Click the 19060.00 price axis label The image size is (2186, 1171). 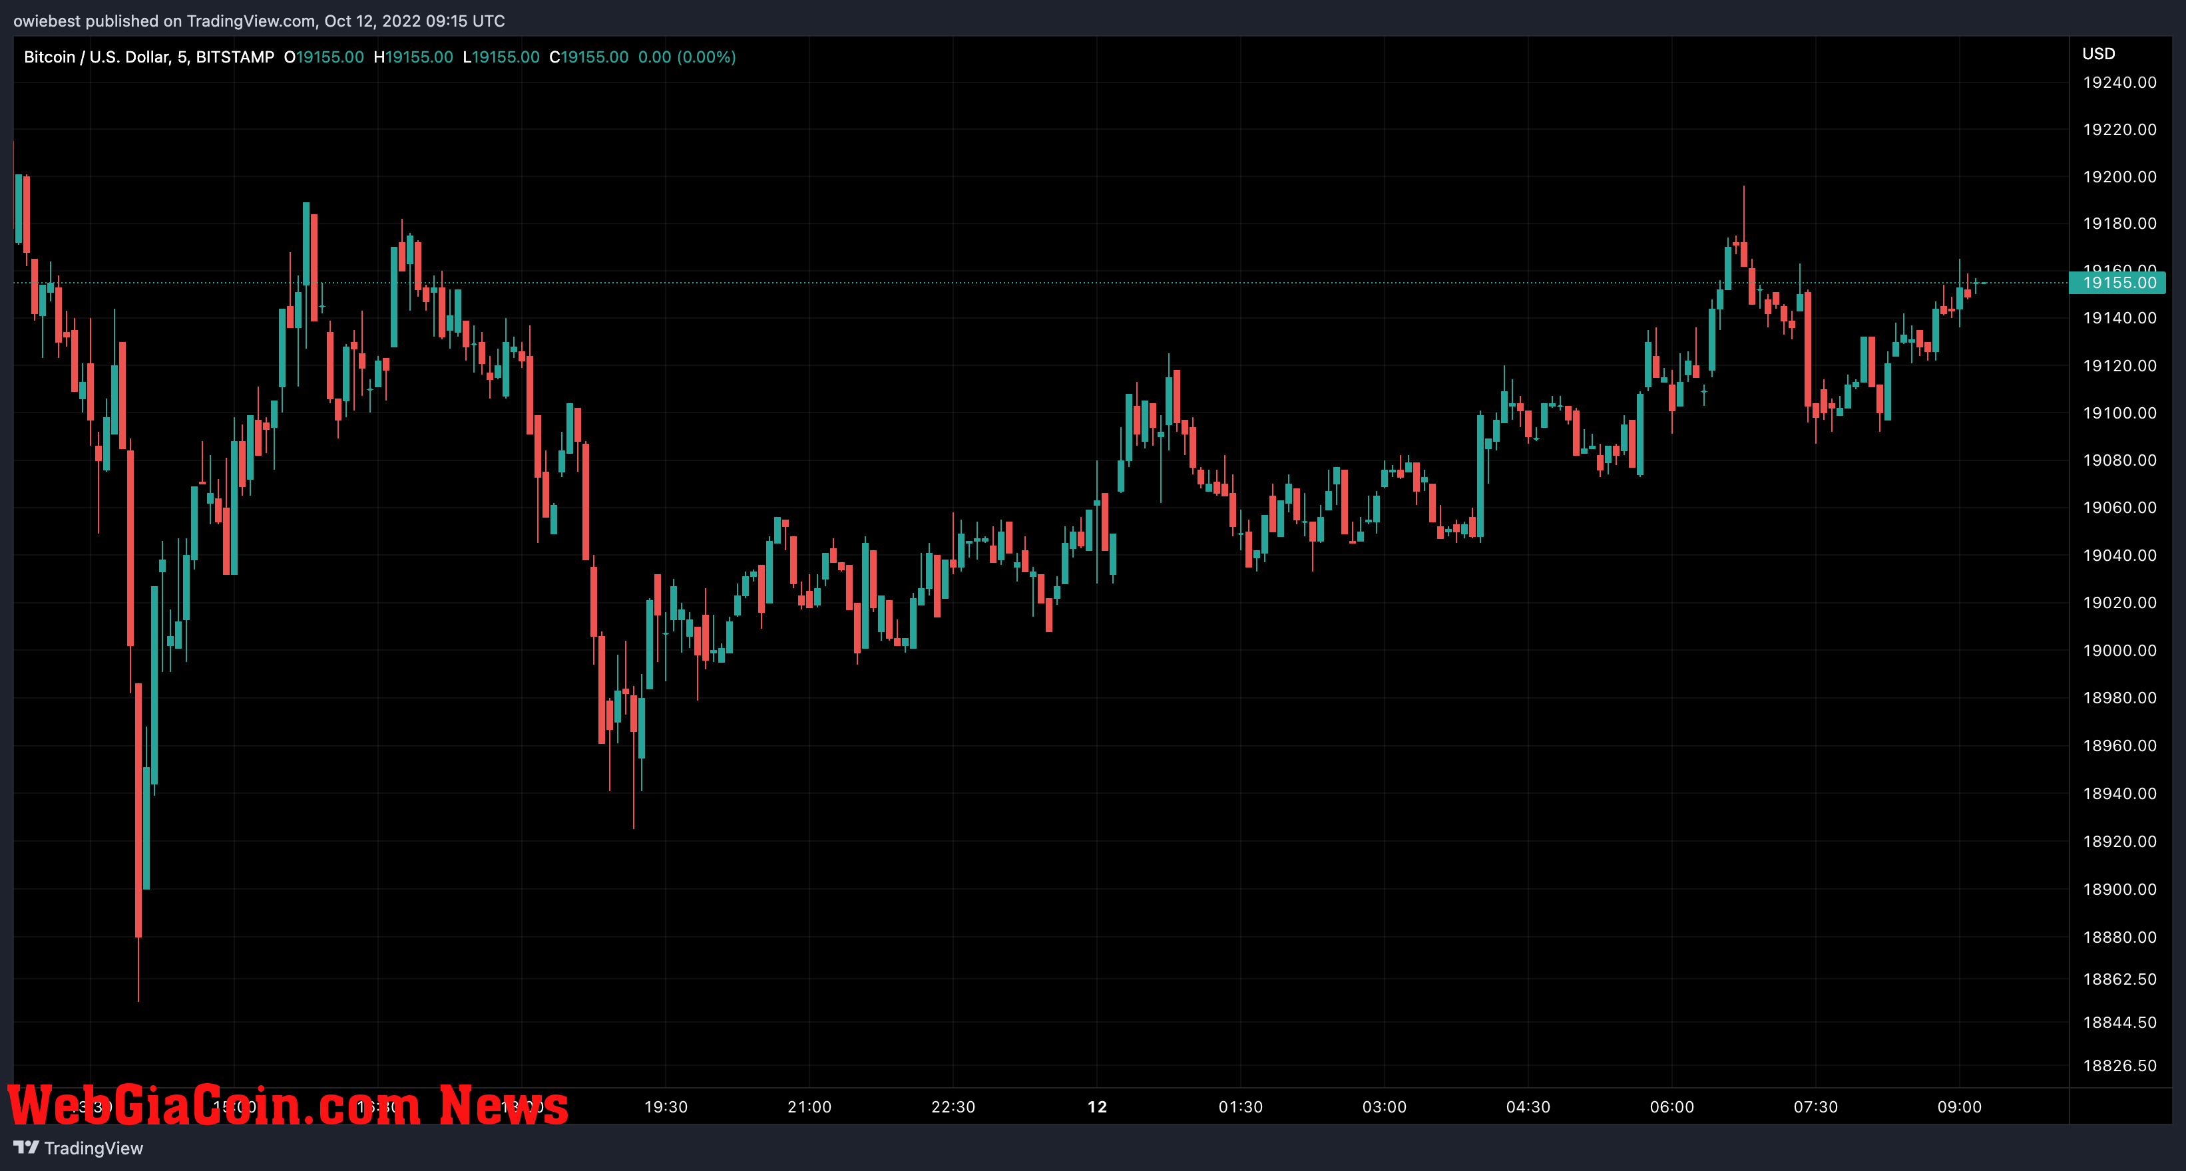pyautogui.click(x=2119, y=507)
